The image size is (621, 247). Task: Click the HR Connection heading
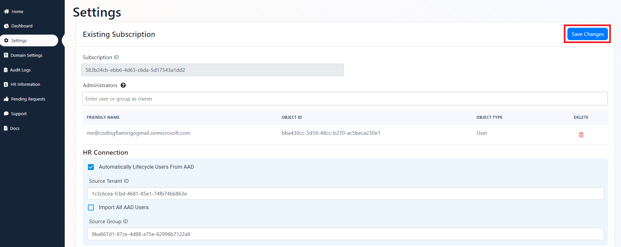coord(105,152)
